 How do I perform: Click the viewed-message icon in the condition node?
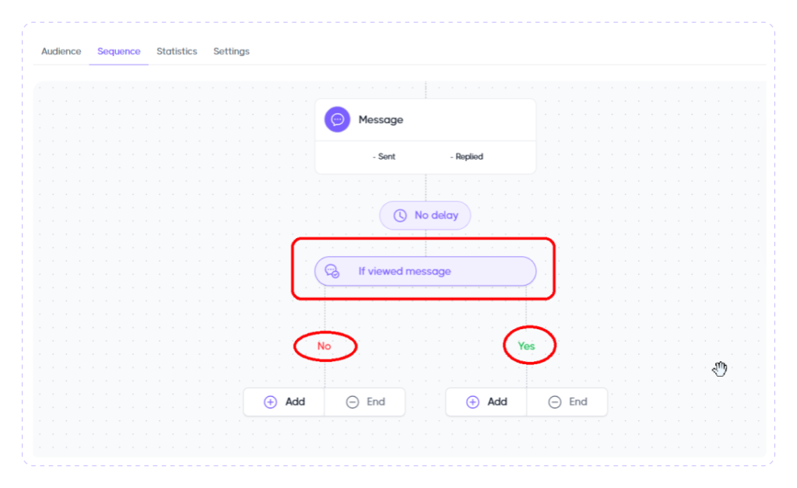(x=332, y=272)
